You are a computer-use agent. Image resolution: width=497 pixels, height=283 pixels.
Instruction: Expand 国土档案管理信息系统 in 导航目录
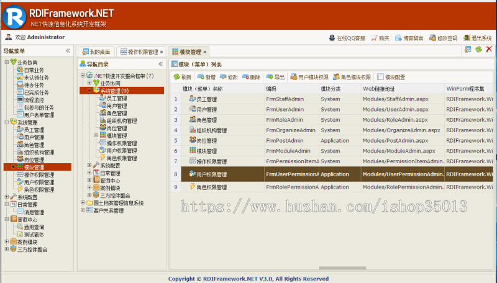point(83,202)
